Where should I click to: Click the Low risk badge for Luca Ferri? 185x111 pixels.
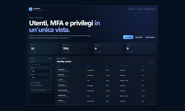point(143,81)
